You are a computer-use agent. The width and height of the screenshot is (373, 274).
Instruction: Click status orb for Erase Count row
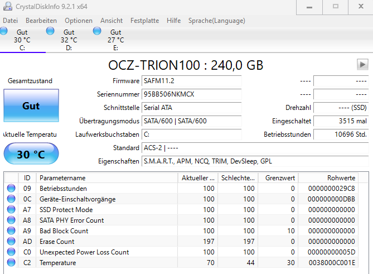click(x=11, y=241)
